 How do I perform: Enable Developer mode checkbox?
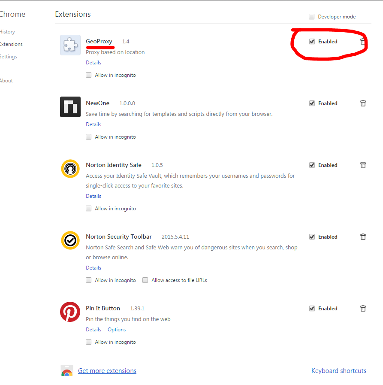pos(312,17)
